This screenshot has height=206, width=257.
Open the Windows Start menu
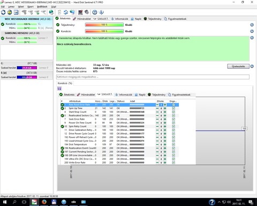[x=5, y=202]
